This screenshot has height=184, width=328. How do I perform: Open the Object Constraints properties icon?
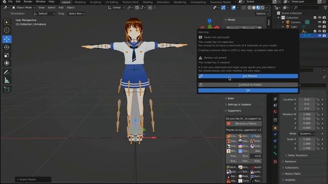(x=275, y=141)
